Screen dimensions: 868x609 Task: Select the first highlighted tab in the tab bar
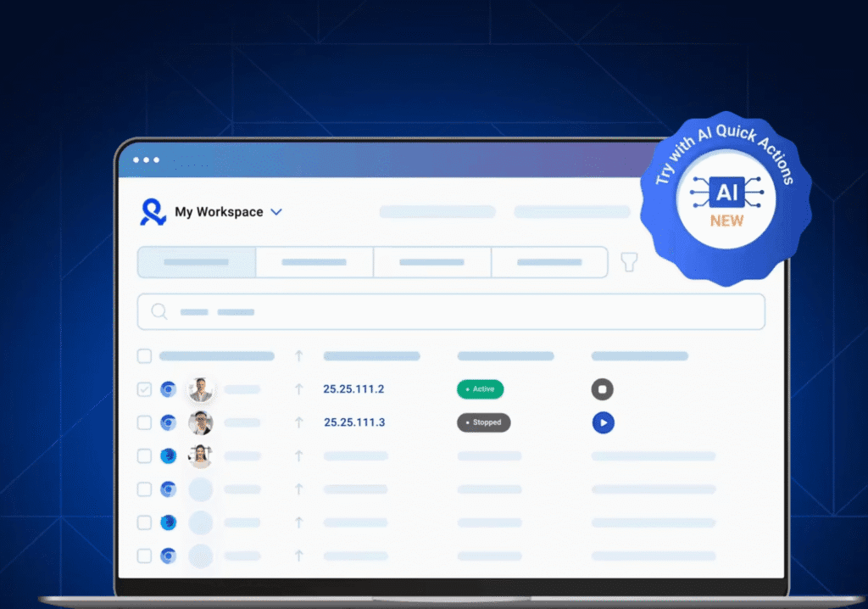[197, 262]
